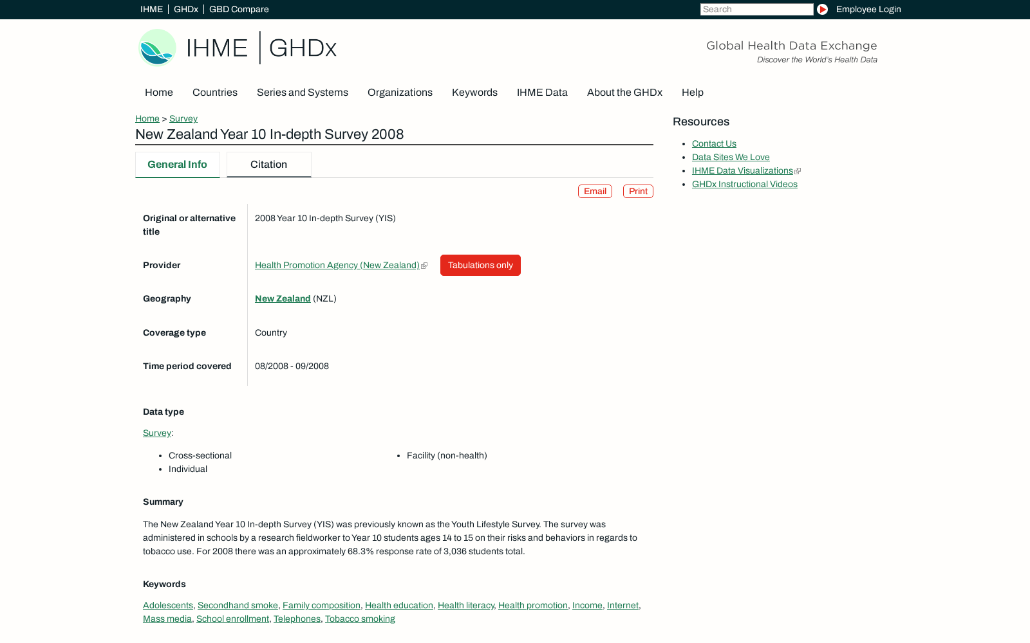
Task: Select the General Info tab
Action: (178, 165)
